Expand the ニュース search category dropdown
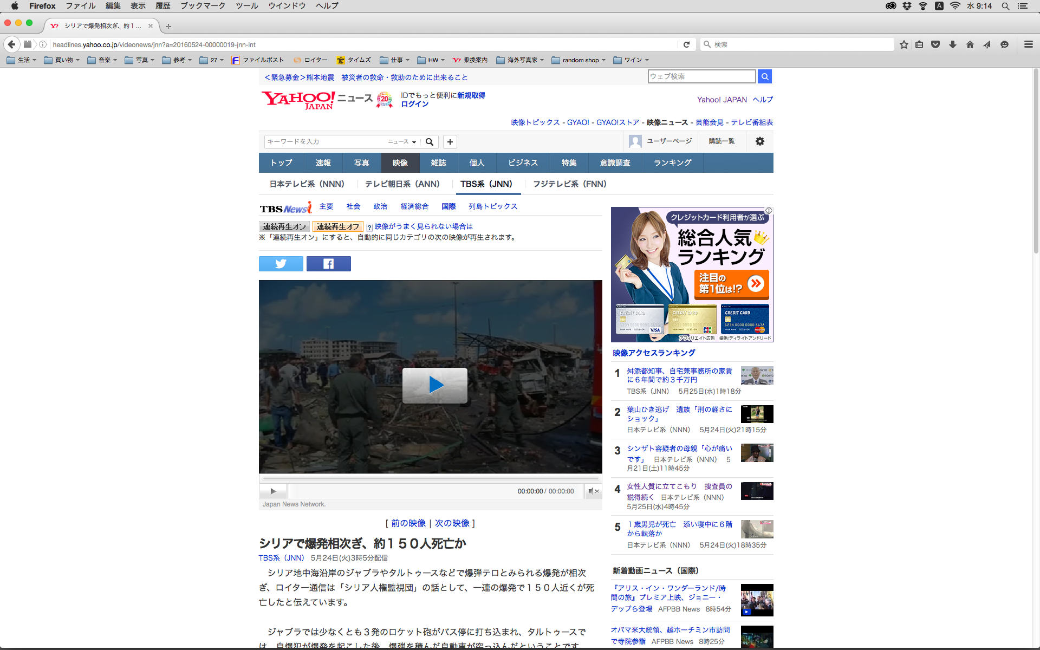This screenshot has height=650, width=1040. click(402, 142)
